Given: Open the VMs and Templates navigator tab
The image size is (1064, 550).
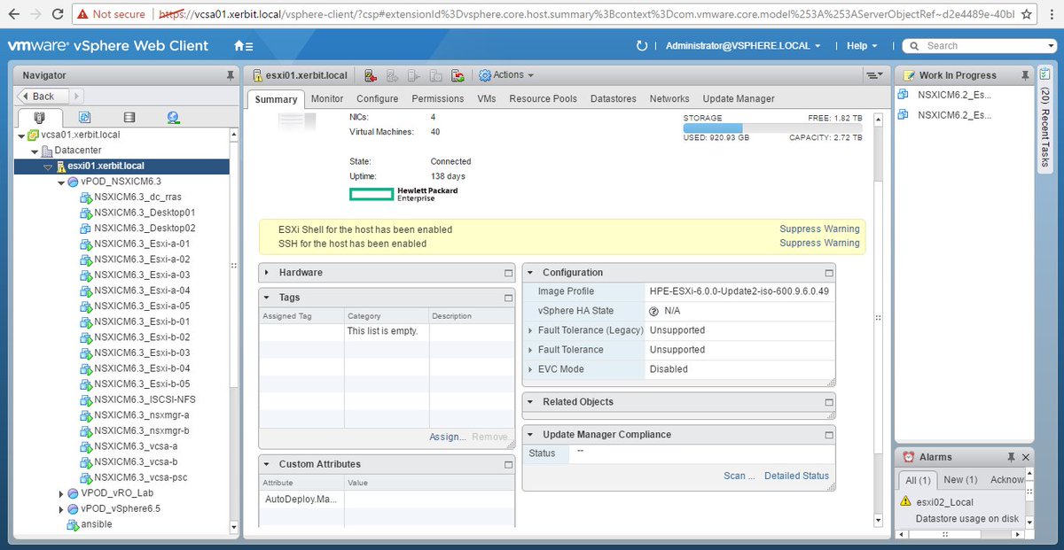Looking at the screenshot, I should click(84, 117).
